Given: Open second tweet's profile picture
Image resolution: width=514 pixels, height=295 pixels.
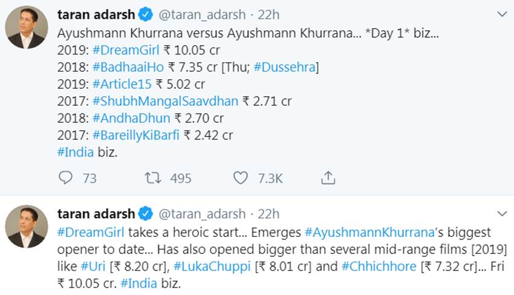Looking at the screenshot, I should (27, 226).
